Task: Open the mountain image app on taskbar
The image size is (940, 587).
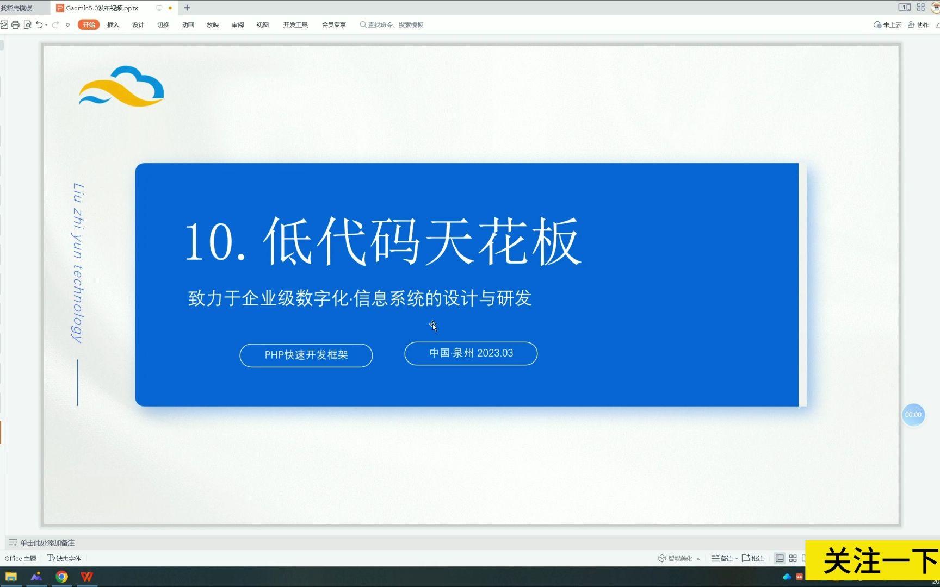Action: point(36,577)
